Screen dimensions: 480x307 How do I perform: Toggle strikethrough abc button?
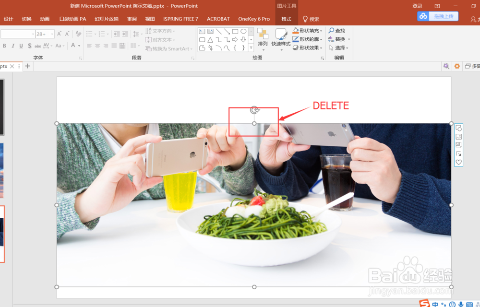click(37, 46)
